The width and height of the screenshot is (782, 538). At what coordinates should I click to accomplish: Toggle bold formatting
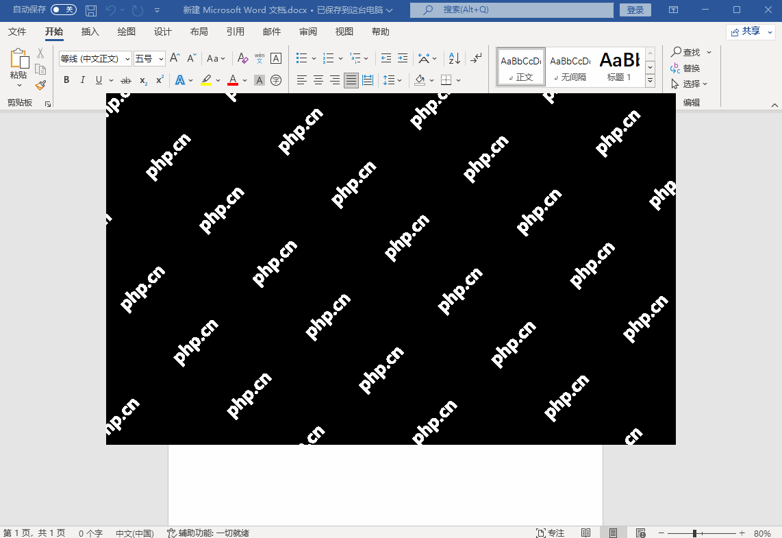[66, 80]
